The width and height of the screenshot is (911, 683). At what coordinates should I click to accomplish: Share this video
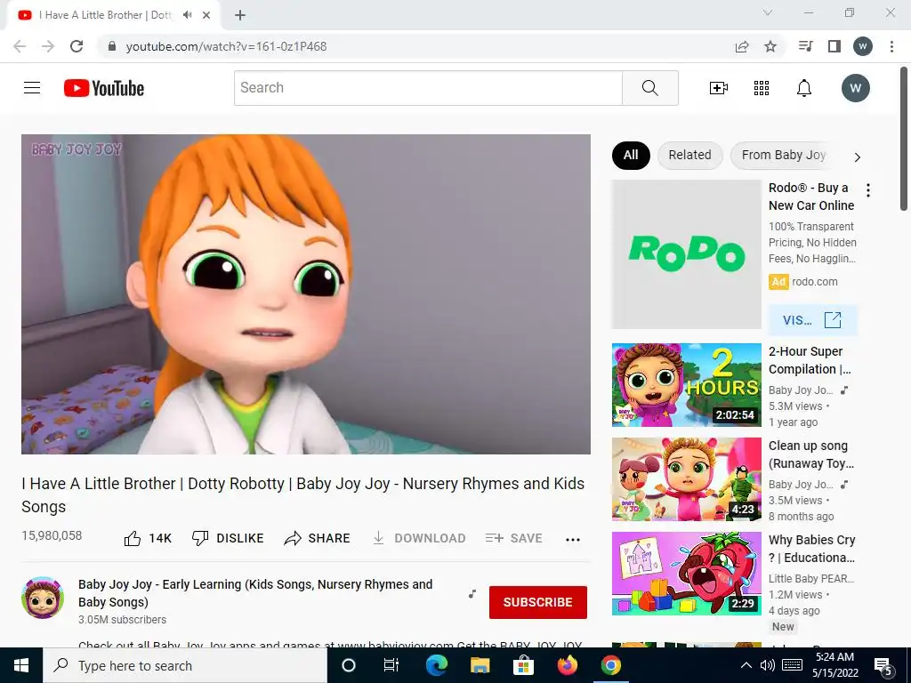pyautogui.click(x=318, y=538)
